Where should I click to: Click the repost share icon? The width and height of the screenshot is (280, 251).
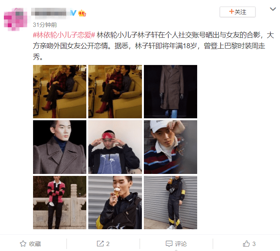(x=100, y=244)
